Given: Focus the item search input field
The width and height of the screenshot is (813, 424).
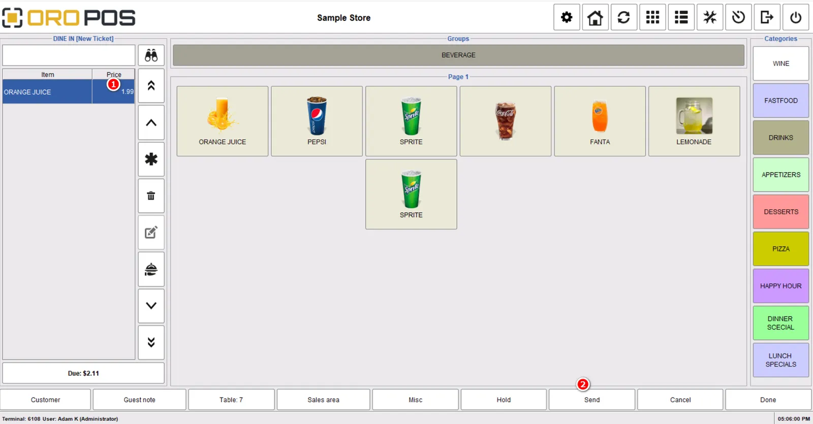Looking at the screenshot, I should (x=69, y=55).
